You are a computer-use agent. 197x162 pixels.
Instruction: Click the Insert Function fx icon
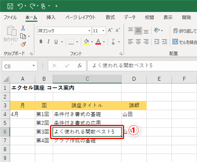tap(80, 66)
